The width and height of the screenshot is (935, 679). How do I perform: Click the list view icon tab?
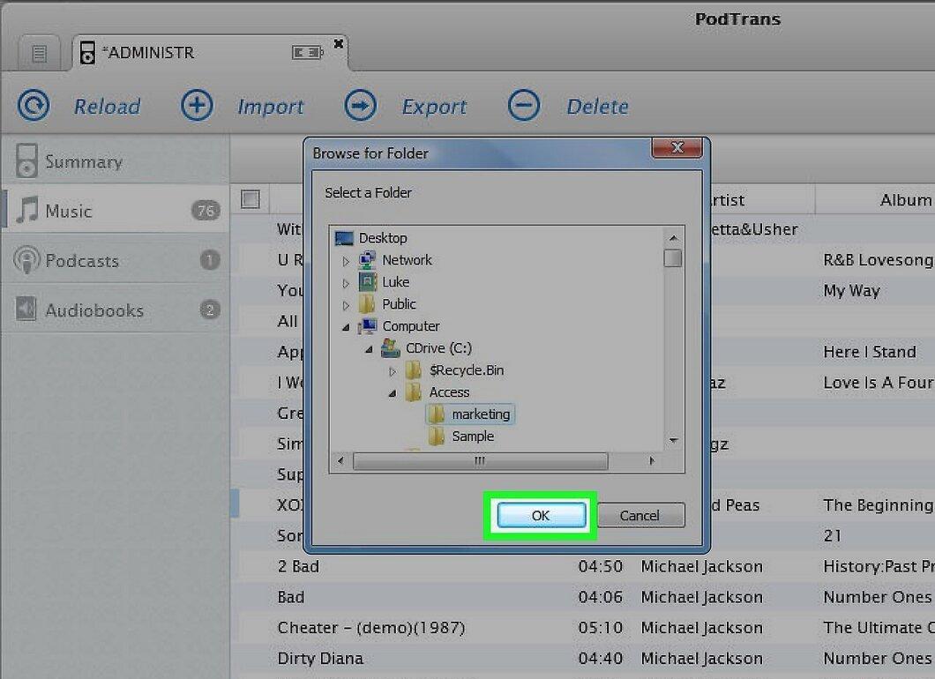coord(40,54)
